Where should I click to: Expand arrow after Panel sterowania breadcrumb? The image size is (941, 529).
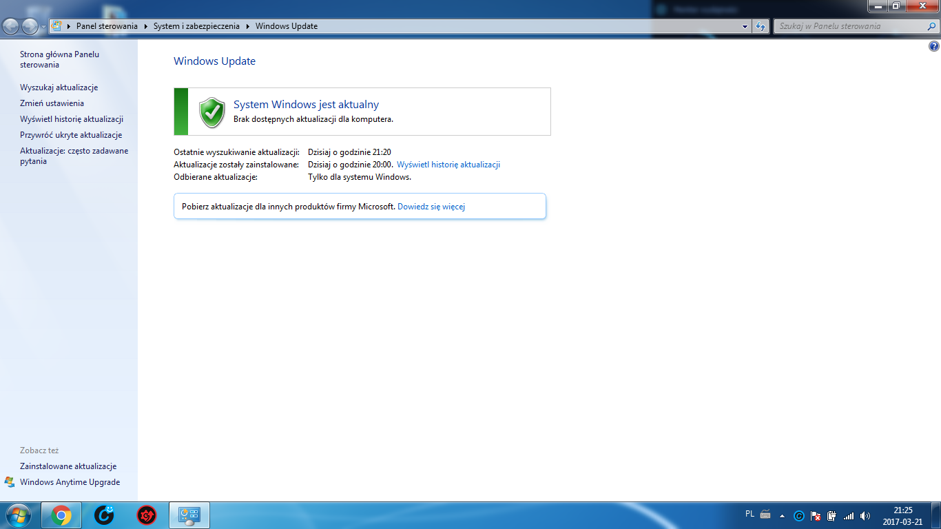pos(145,26)
